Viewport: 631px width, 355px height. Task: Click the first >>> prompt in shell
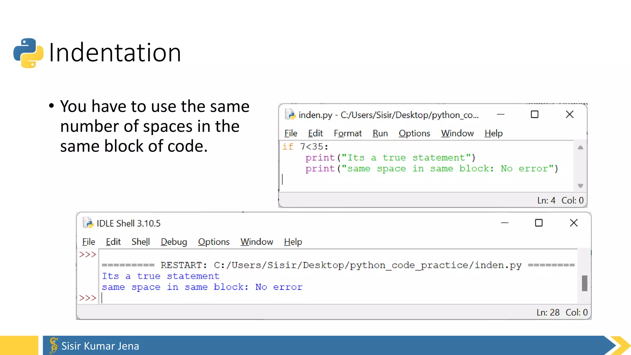[x=88, y=254]
